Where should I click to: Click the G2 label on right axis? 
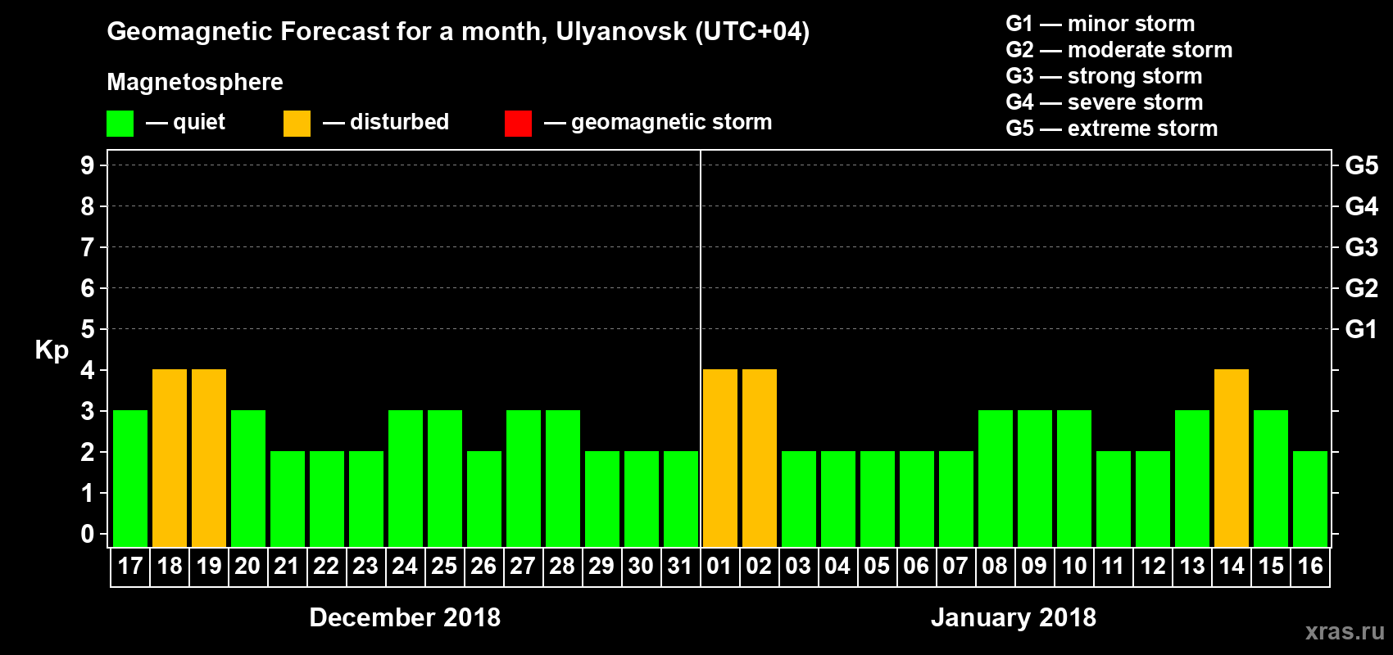[x=1362, y=288]
